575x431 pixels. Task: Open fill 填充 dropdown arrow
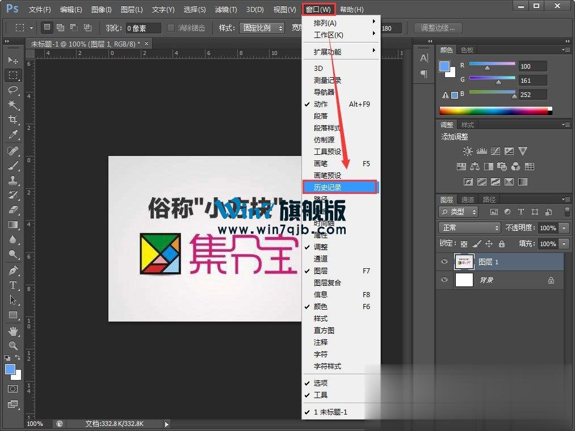click(x=564, y=244)
